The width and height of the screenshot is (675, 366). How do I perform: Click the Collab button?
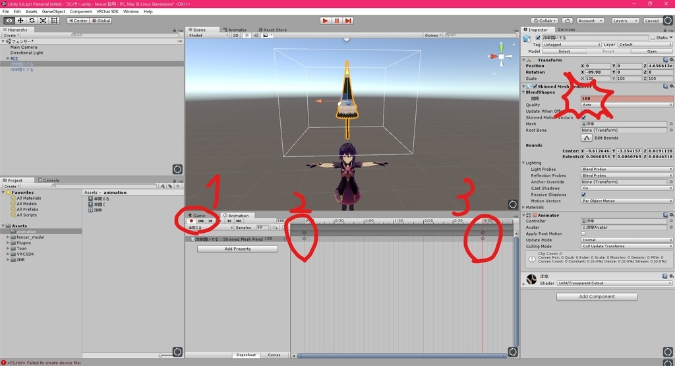544,20
